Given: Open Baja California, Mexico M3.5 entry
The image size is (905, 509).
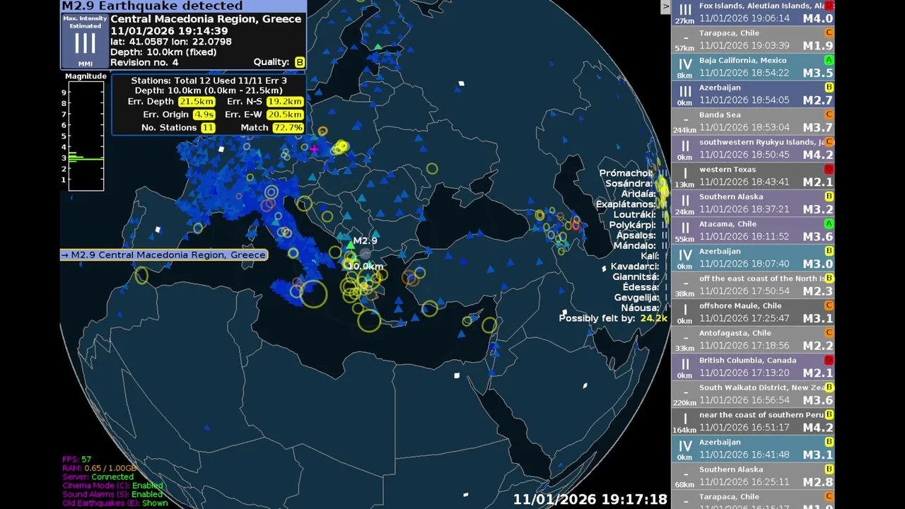Looking at the screenshot, I should click(x=753, y=67).
